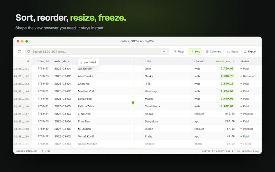Viewport: 275px width, 172px height.
Task: Toggle the sidebar panel icon
Action: [20, 52]
